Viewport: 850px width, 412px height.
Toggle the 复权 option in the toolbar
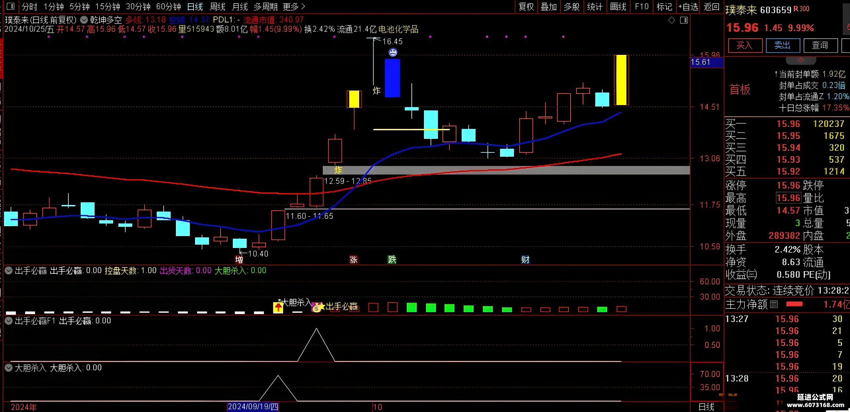(x=526, y=7)
